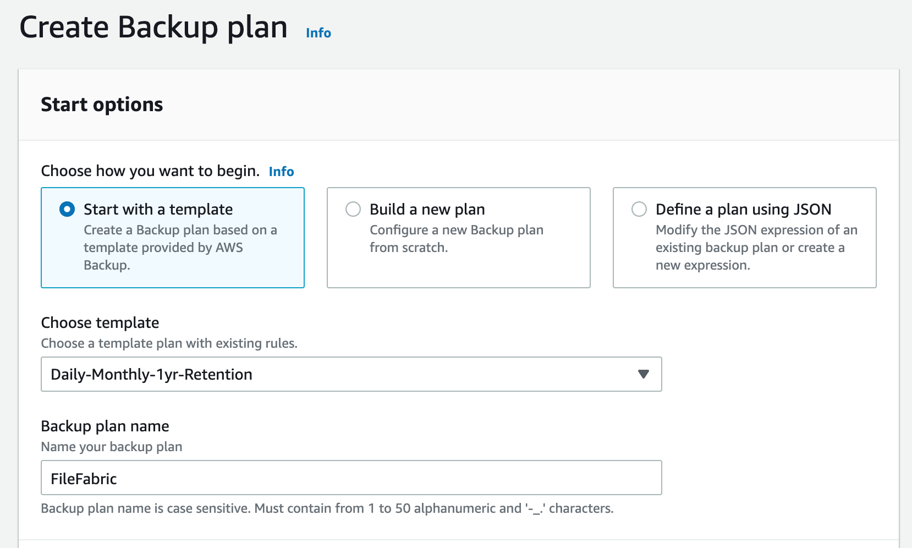Viewport: 912px width, 548px height.
Task: Choose the 'Define a plan using JSON' radio button
Action: point(639,209)
